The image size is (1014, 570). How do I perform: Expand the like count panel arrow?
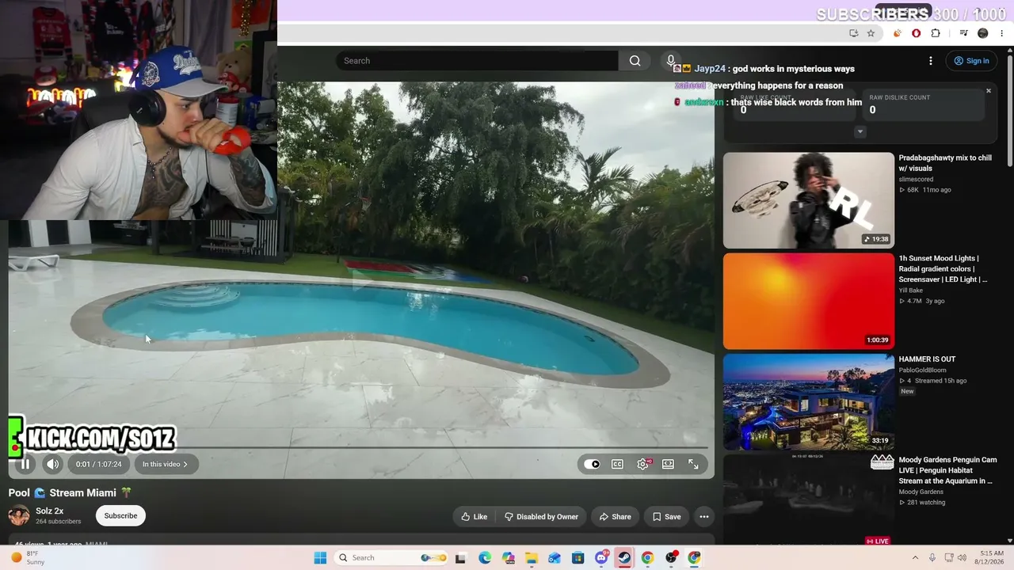[x=860, y=132]
